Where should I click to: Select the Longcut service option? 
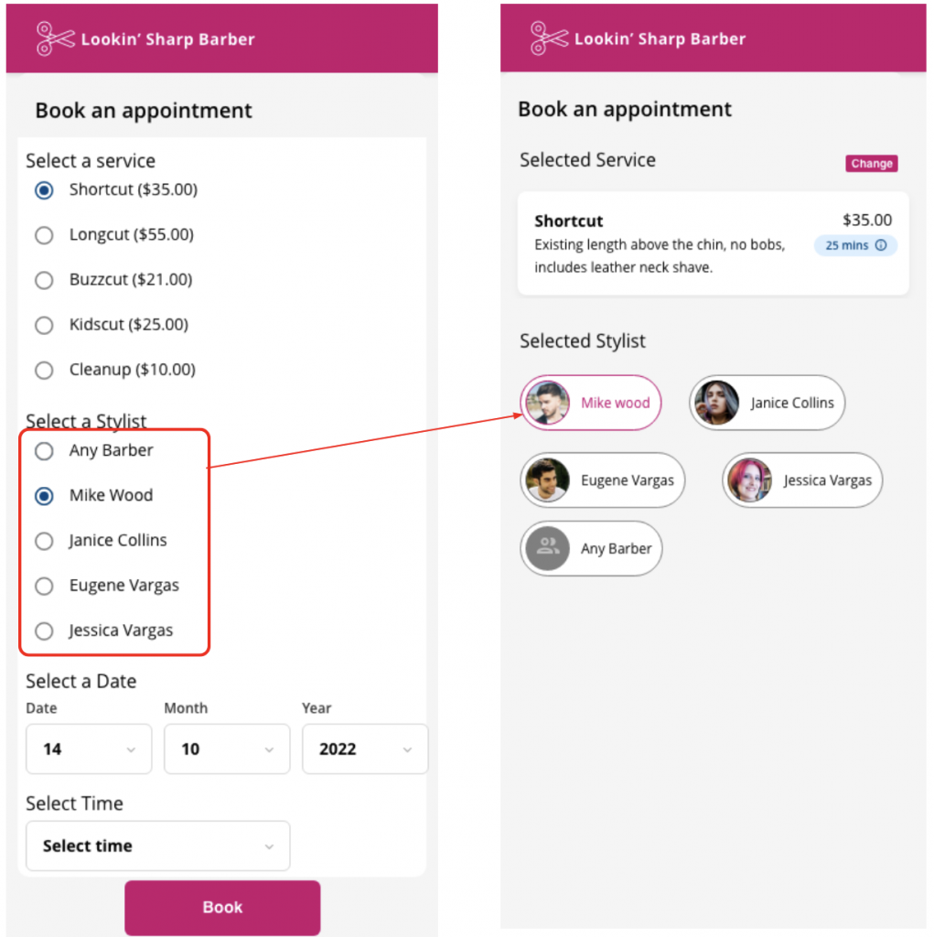coord(44,235)
